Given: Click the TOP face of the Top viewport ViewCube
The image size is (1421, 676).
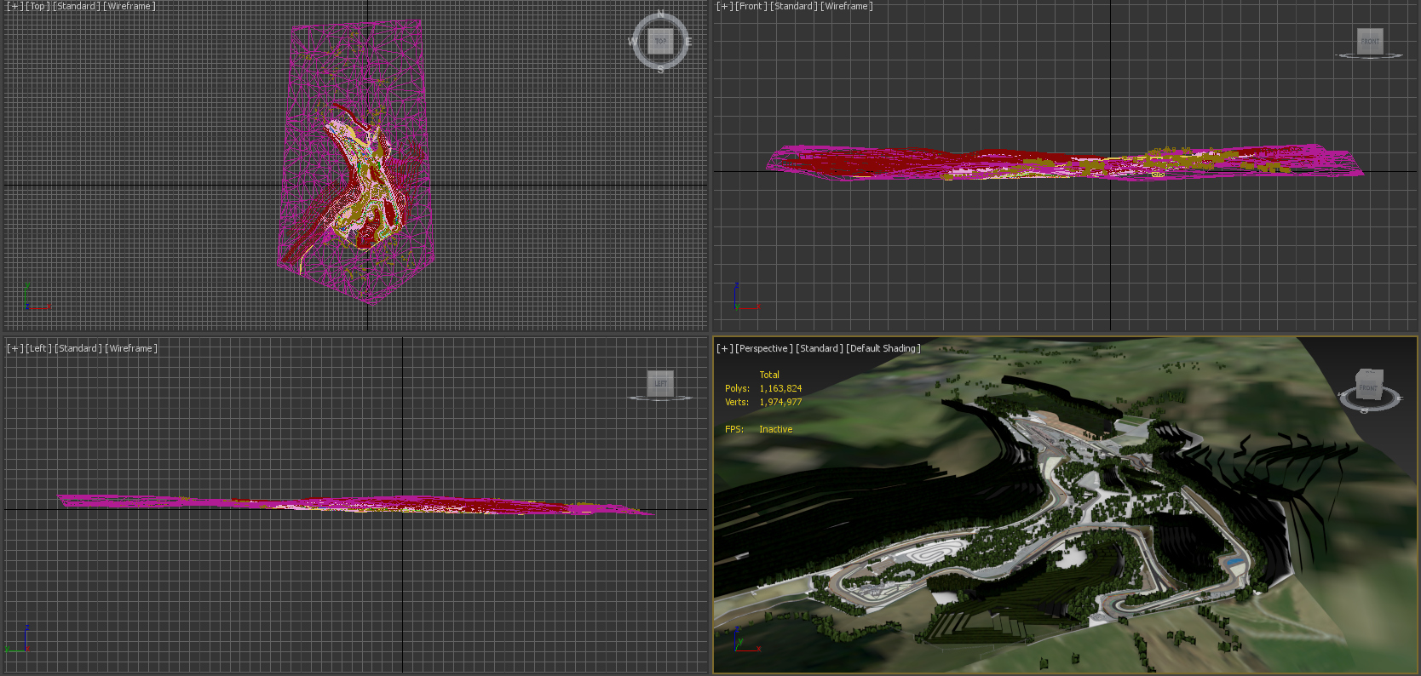Looking at the screenshot, I should 660,40.
